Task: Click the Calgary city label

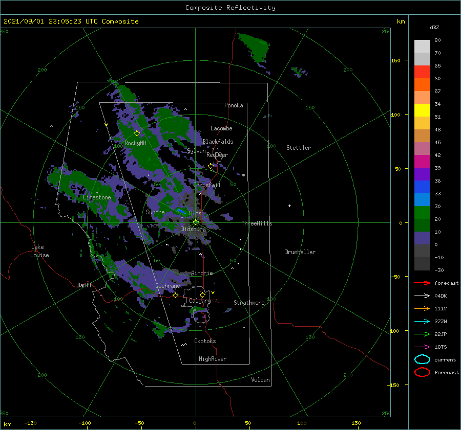Action: [x=200, y=301]
